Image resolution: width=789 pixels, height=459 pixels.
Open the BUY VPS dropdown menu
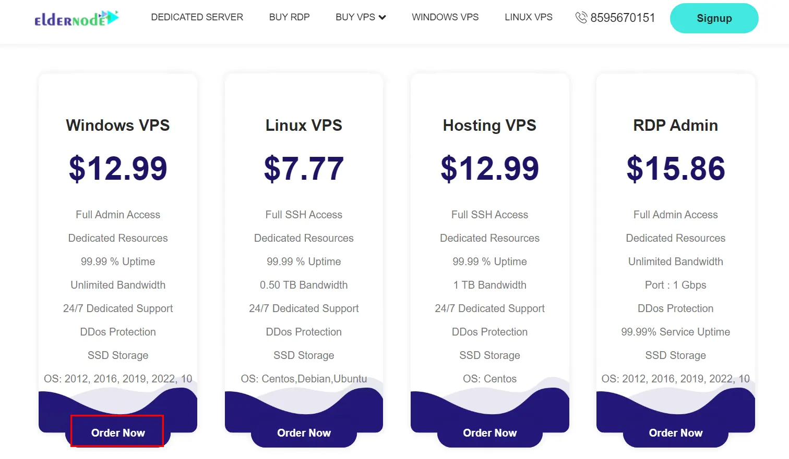(x=361, y=17)
